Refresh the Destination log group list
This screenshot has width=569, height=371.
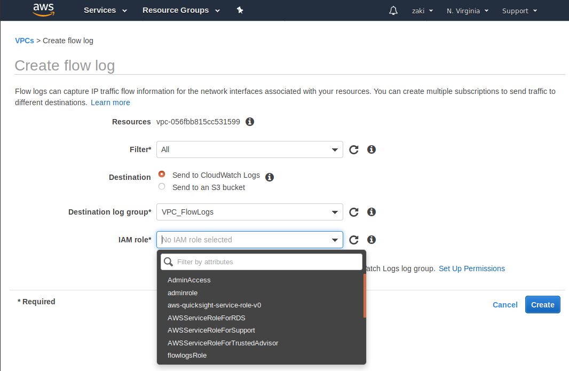[353, 212]
